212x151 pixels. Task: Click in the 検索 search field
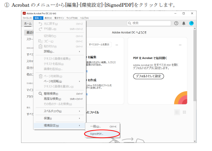click(149, 23)
